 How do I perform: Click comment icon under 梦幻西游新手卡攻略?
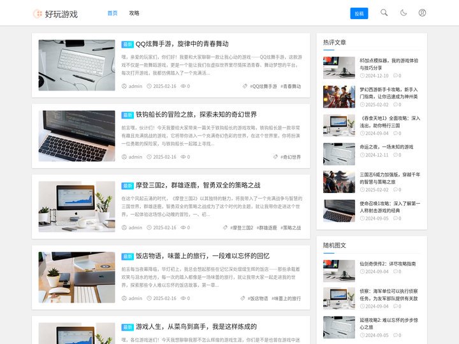[395, 104]
